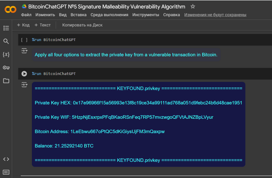The image size is (272, 178).
Task: Open the Среда выполнения menu
Action: pos(110,15)
